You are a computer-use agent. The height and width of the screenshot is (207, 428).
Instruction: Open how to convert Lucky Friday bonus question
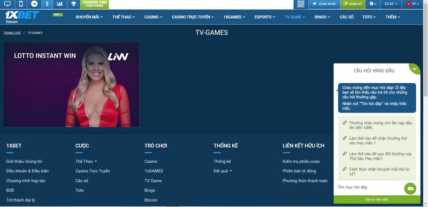[380, 156]
